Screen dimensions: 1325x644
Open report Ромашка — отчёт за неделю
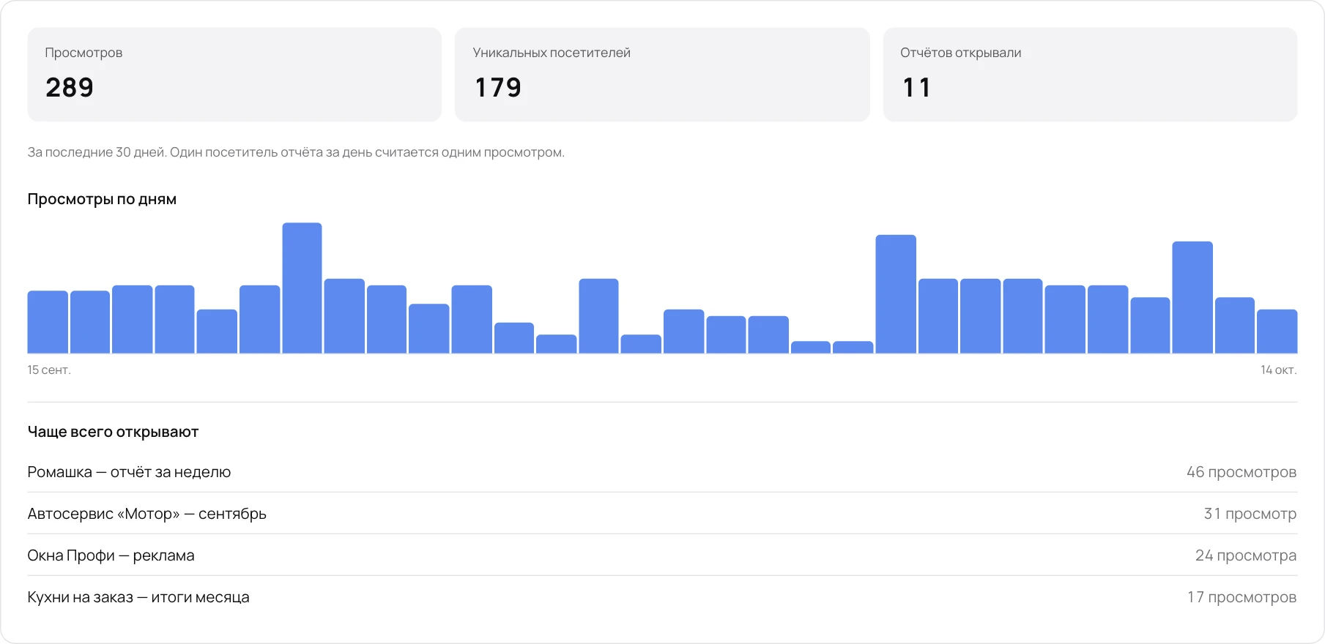(662, 472)
